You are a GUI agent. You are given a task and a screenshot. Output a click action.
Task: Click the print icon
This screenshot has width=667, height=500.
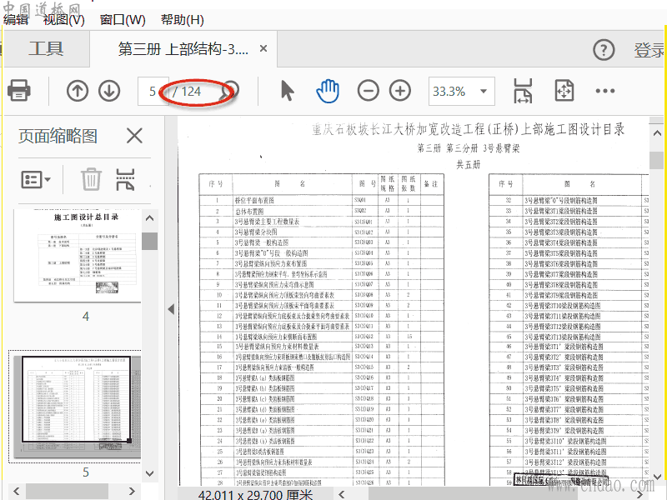click(x=19, y=91)
